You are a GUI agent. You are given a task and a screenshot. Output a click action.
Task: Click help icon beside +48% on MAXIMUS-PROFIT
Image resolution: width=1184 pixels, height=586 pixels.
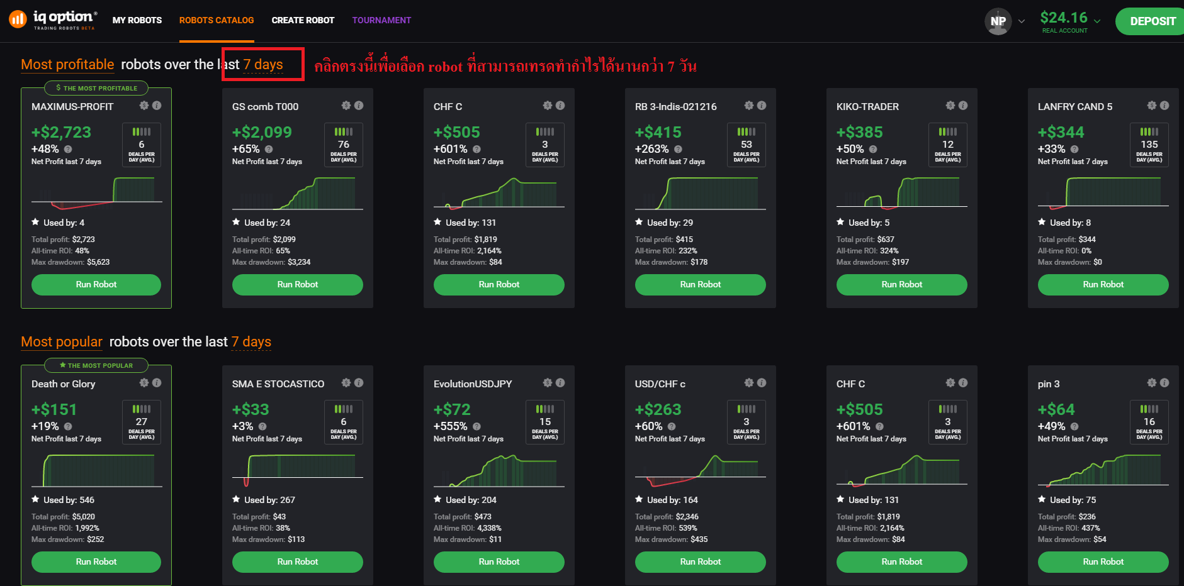[68, 150]
